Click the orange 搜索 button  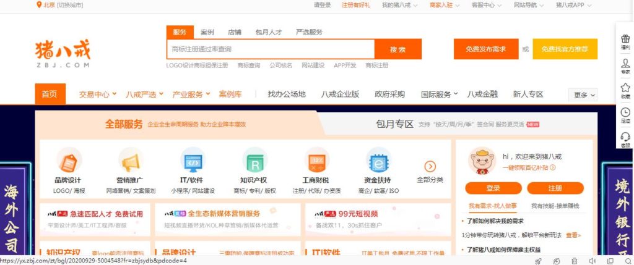[398, 49]
